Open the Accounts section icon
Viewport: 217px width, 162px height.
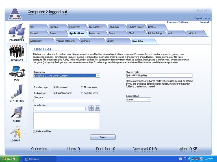click(17, 53)
